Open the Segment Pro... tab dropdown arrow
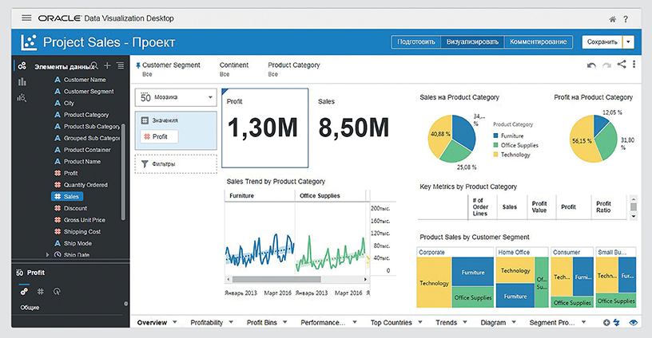 [584, 322]
